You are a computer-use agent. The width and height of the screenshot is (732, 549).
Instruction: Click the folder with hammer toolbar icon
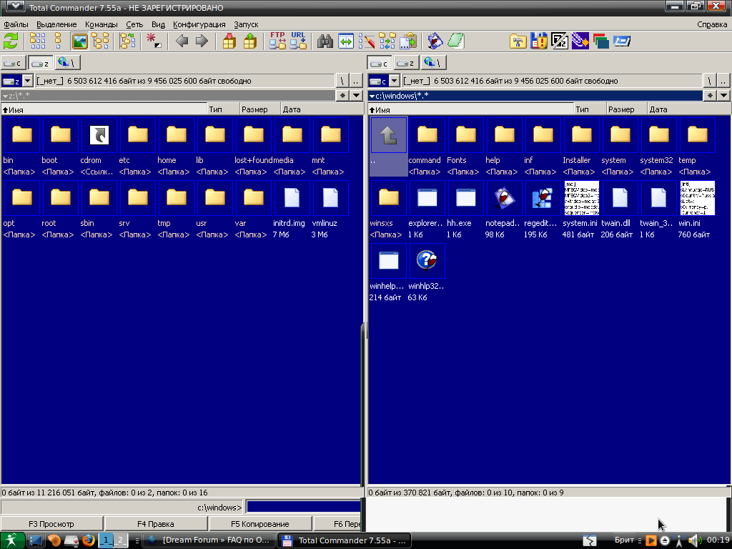click(x=518, y=41)
